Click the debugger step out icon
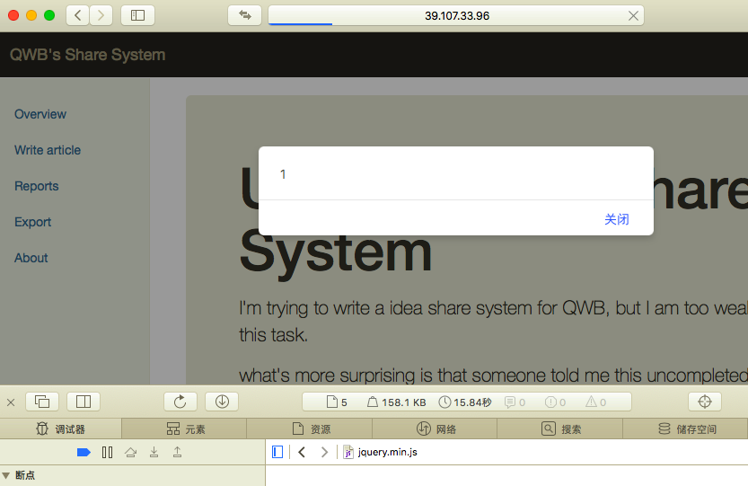 click(177, 452)
